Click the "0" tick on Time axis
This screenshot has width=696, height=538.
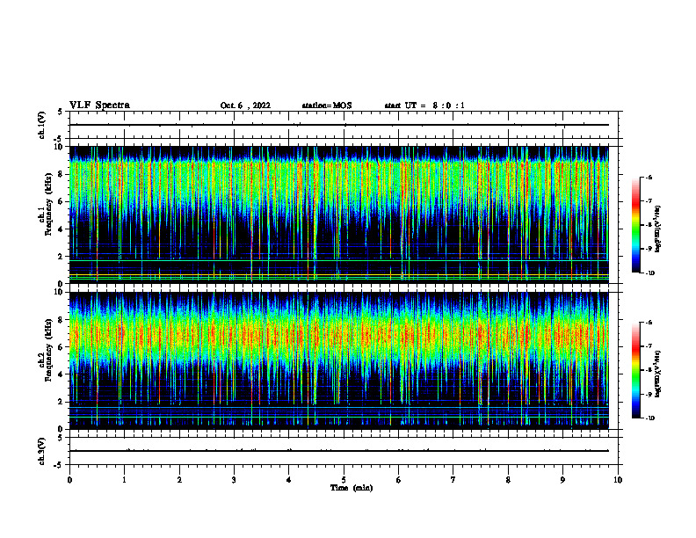69,480
